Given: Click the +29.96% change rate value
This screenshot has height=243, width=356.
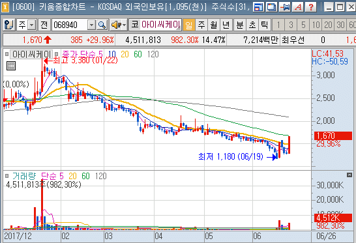Looking at the screenshot, I should click(100, 40).
